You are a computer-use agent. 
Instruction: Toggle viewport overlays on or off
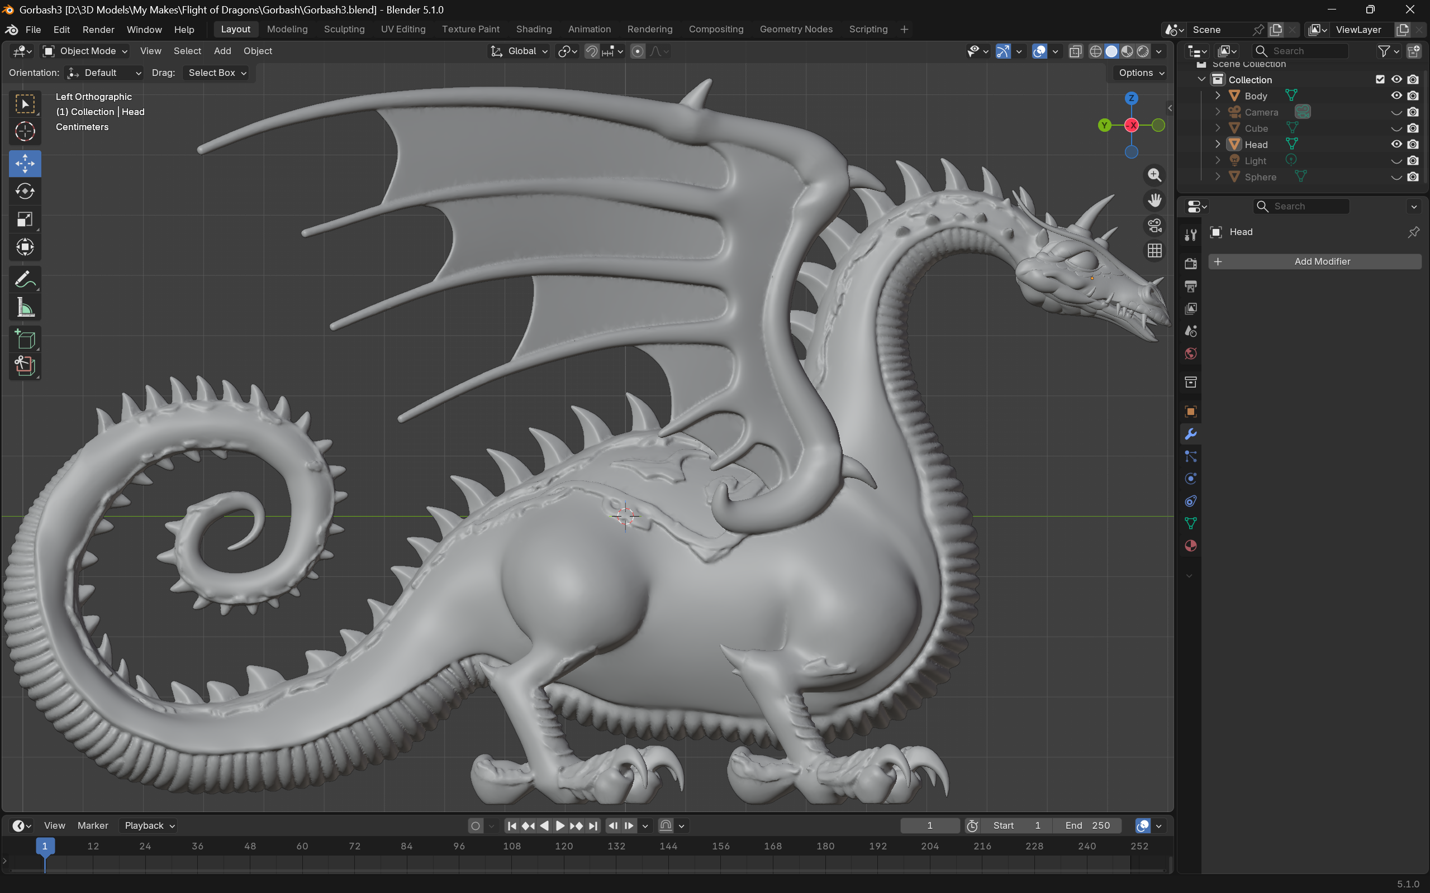click(1039, 51)
